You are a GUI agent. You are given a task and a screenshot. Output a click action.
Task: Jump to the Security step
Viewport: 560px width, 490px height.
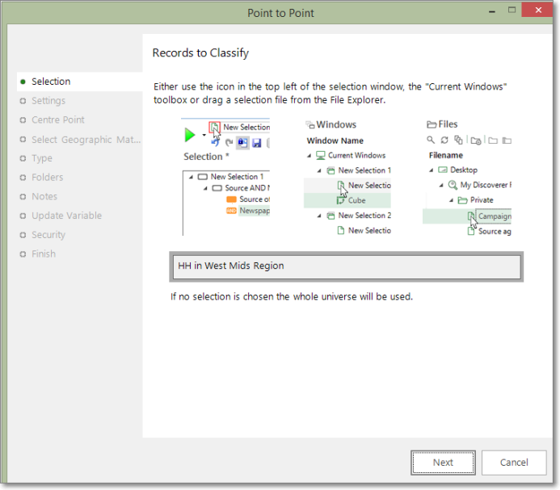tap(48, 235)
